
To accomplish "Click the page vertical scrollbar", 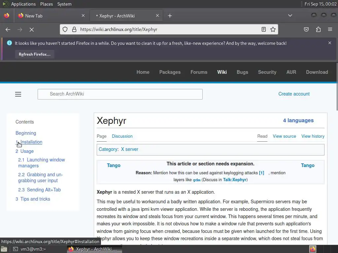I will click(x=337, y=86).
